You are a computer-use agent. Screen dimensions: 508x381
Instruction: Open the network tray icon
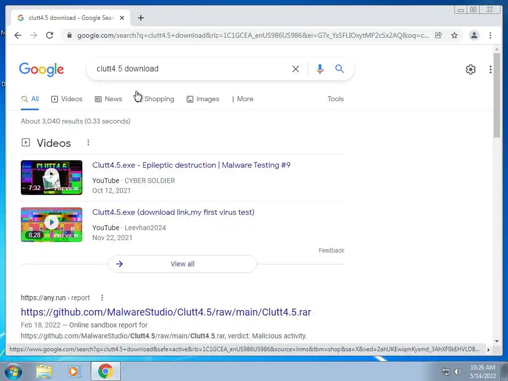pos(446,372)
